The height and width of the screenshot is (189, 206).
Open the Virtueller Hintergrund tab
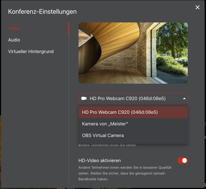31,51
